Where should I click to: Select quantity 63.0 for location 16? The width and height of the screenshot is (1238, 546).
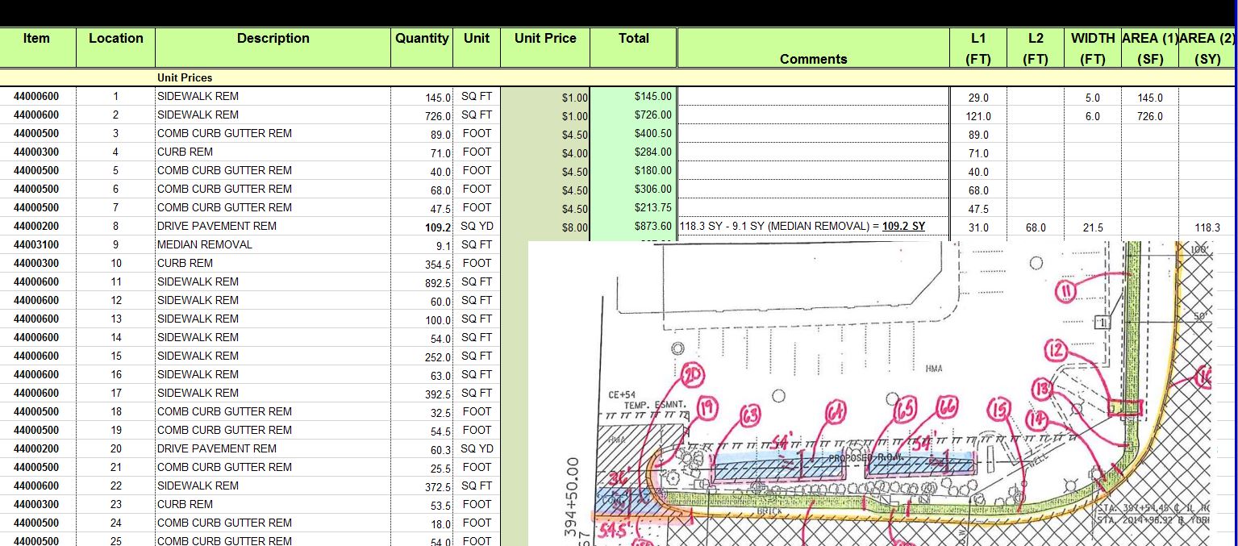tap(422, 376)
